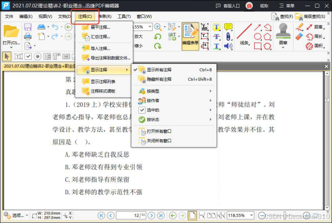332x223 pixels.
Task: Select the yellow highlight text tool
Action: [x=216, y=27]
